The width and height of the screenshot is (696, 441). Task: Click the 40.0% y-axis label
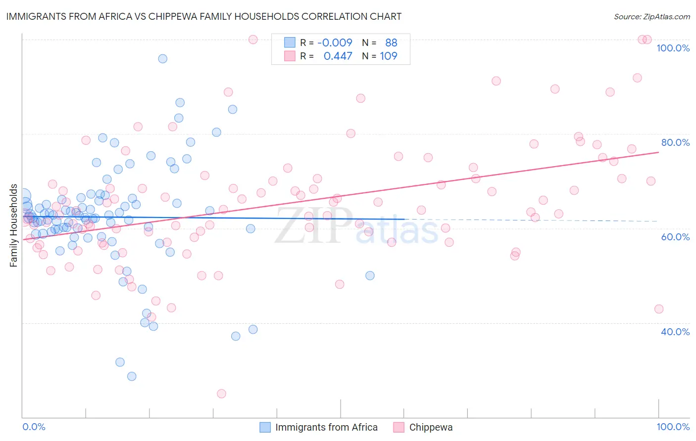click(x=675, y=332)
